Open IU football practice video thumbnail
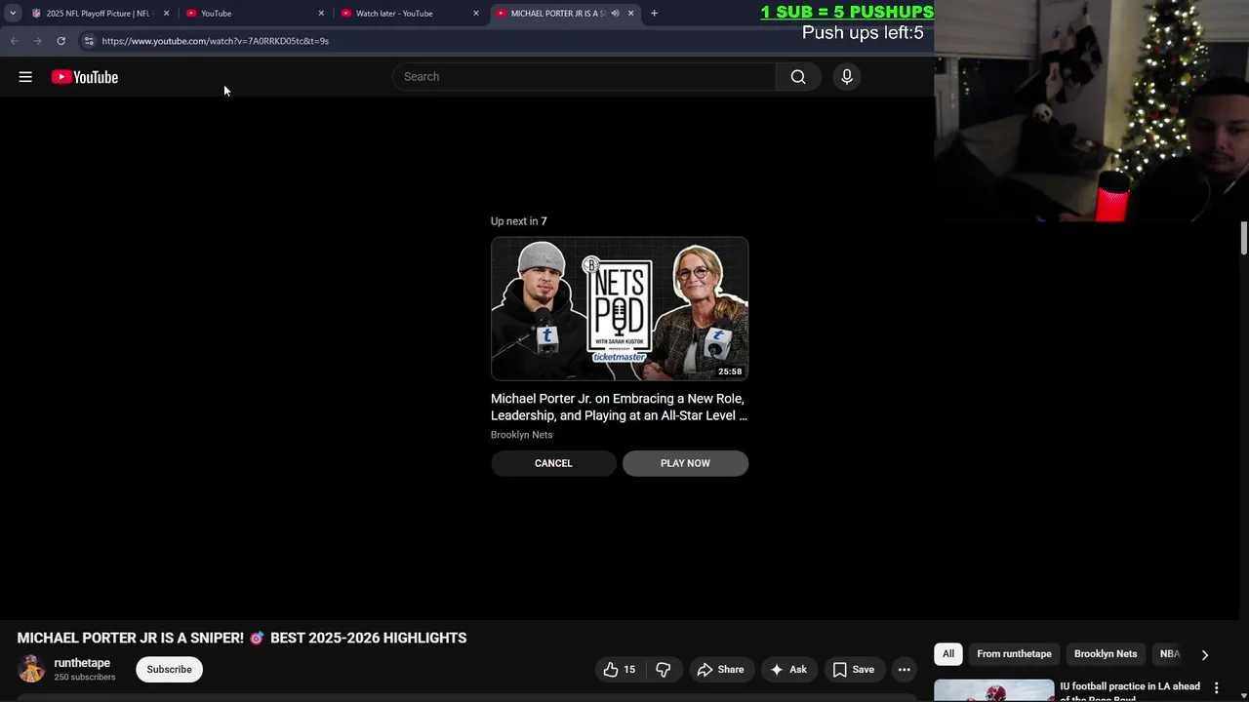This screenshot has height=702, width=1249. pos(994,690)
